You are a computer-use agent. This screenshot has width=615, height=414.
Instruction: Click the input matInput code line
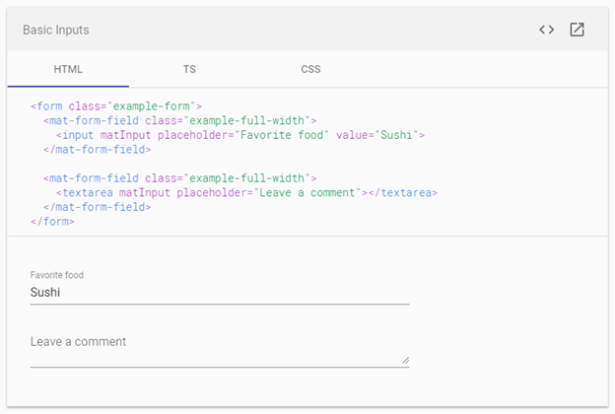click(239, 135)
